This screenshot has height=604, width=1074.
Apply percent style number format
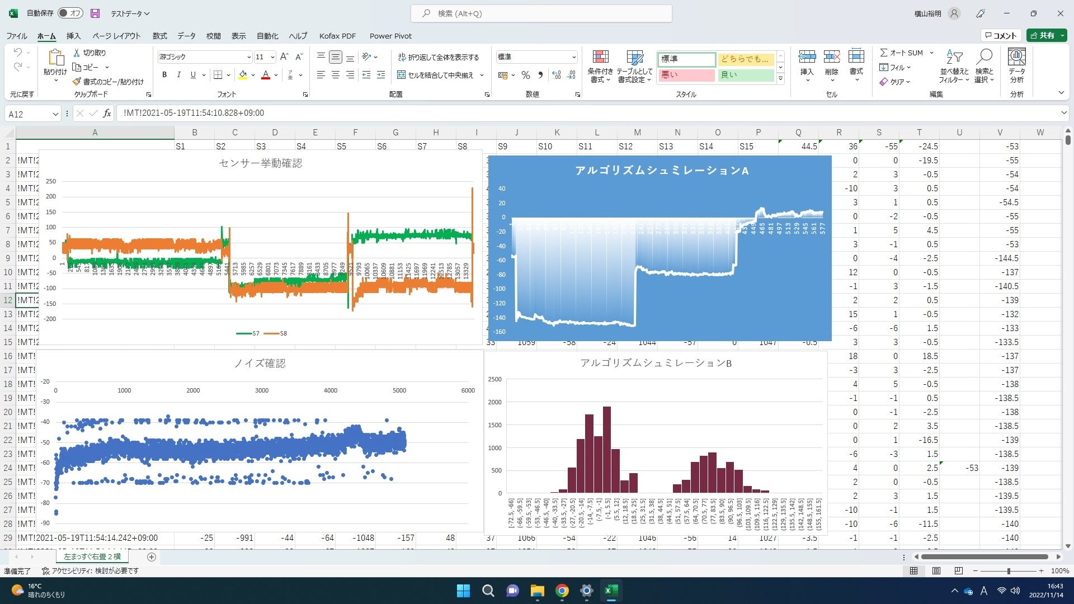[x=525, y=75]
